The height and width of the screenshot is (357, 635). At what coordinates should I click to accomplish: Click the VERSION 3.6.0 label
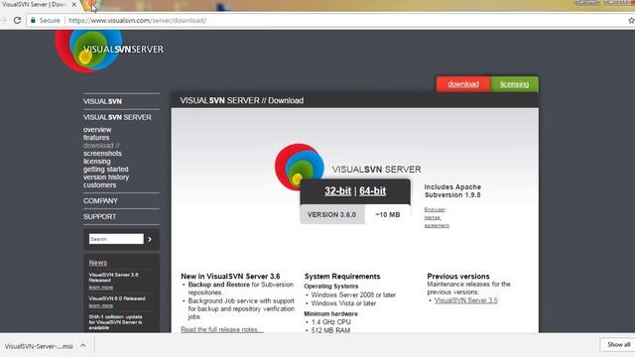click(x=331, y=214)
